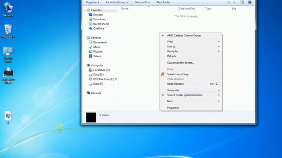Click the OneDrive cloud icon
282x158 pixels.
click(x=90, y=29)
